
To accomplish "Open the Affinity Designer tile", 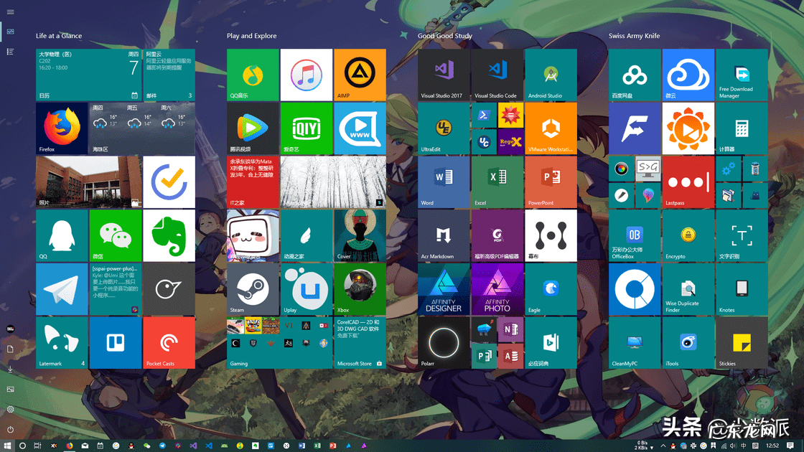I will [444, 289].
